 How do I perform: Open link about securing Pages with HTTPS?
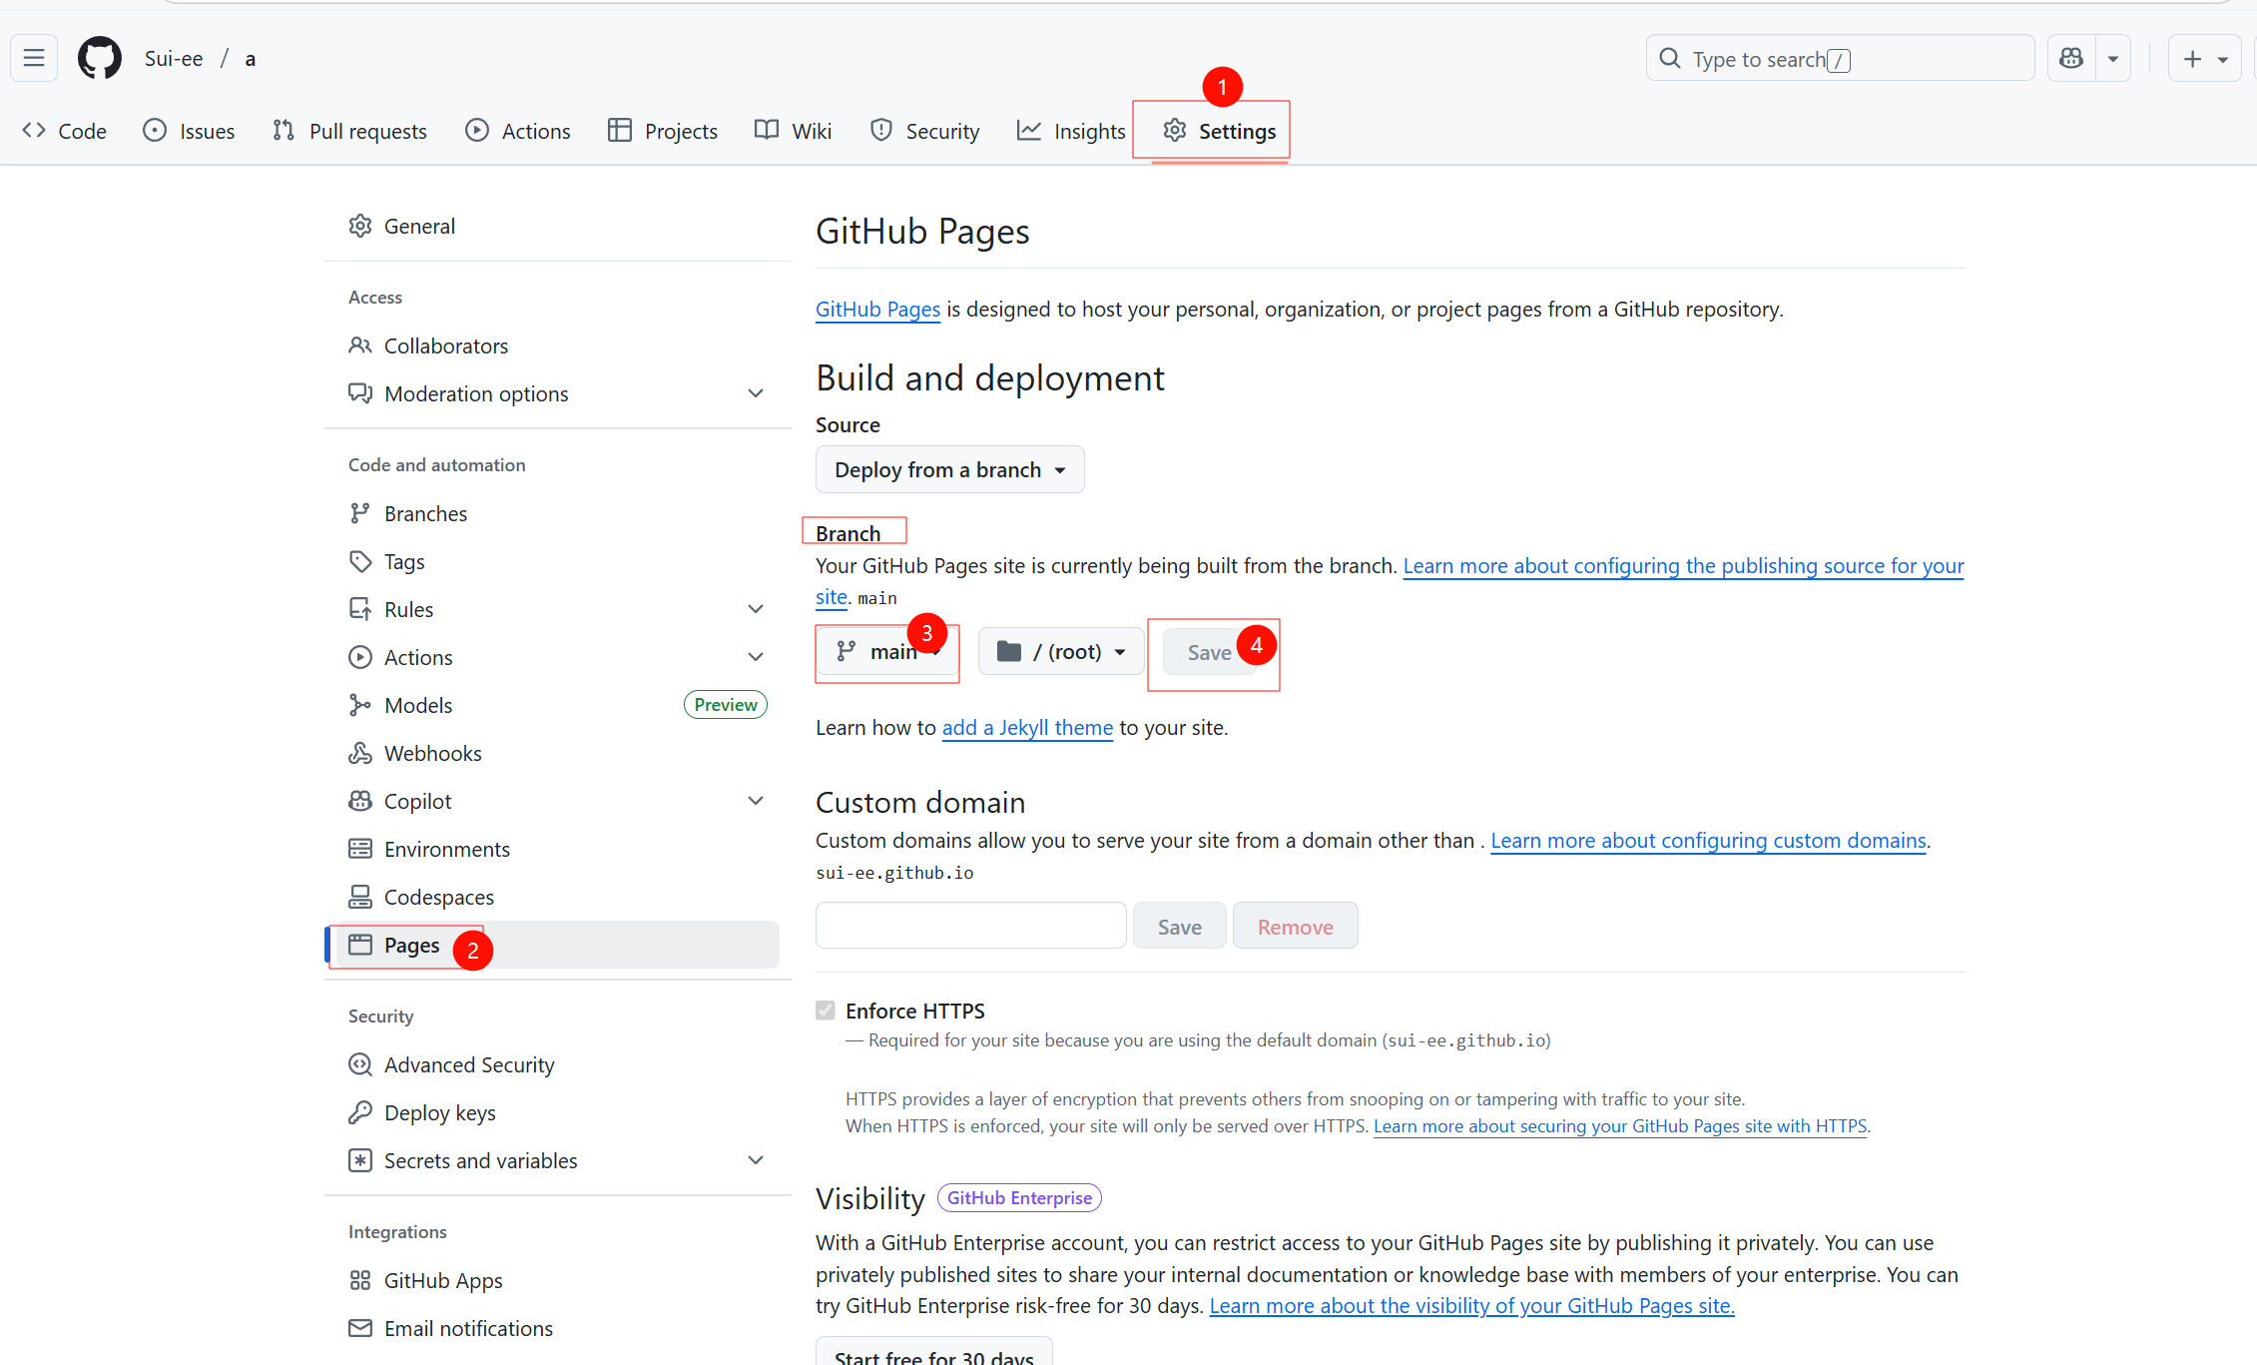pyautogui.click(x=1620, y=1126)
